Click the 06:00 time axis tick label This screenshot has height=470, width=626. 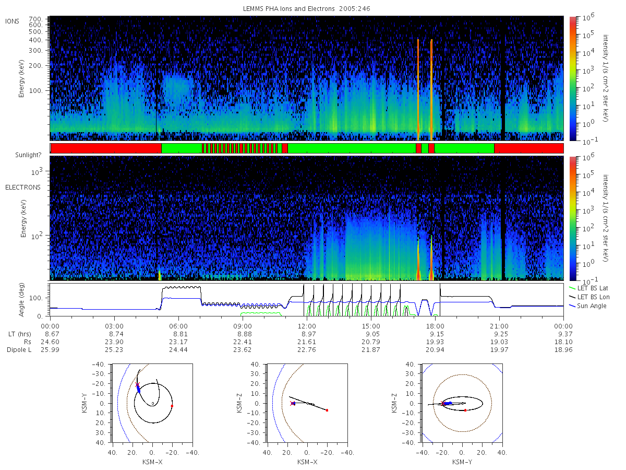[x=179, y=325]
